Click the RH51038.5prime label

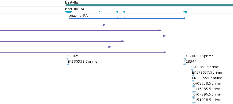pyautogui.click(x=206, y=100)
